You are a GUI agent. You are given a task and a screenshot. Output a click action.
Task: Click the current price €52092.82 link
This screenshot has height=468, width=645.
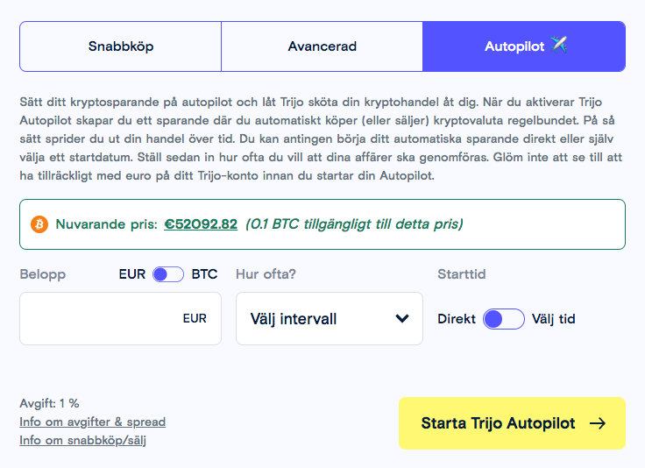coord(201,224)
